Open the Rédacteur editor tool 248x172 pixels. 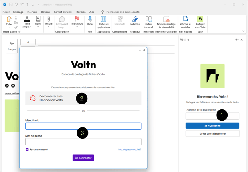pyautogui.click(x=135, y=21)
